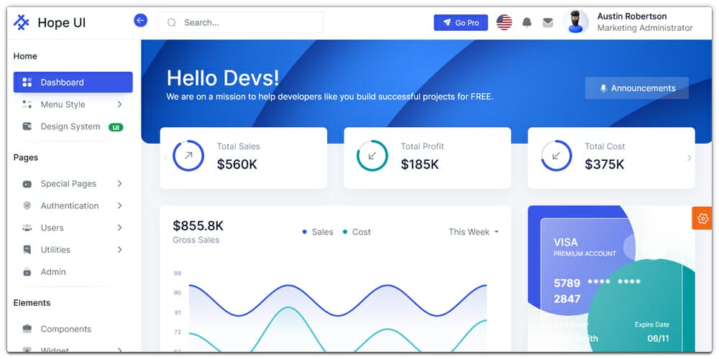Click the Admin lock icon
The image size is (719, 359).
coord(27,271)
